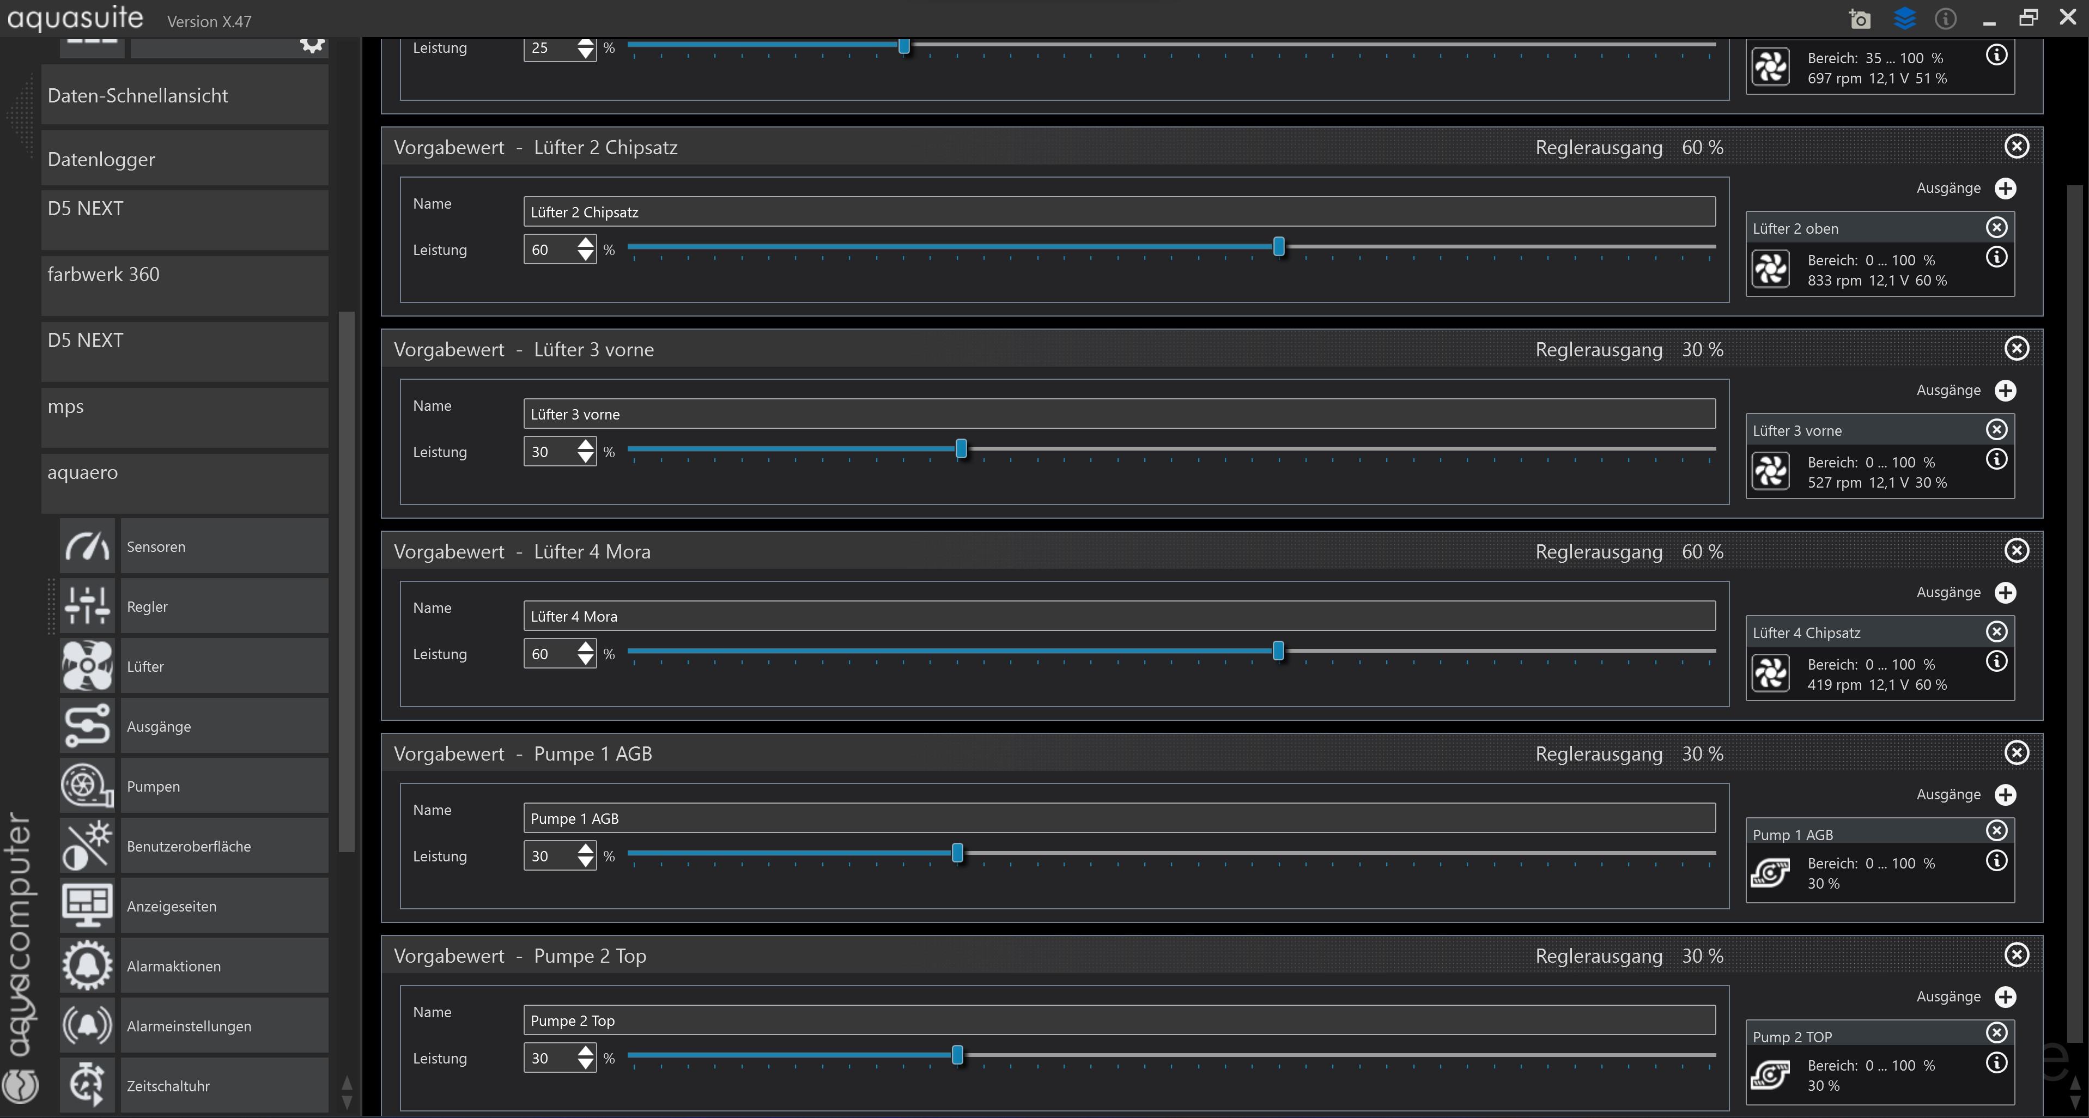Viewport: 2089px width, 1118px height.
Task: Open the Benutzeroberfläche brightness icon
Action: [88, 847]
